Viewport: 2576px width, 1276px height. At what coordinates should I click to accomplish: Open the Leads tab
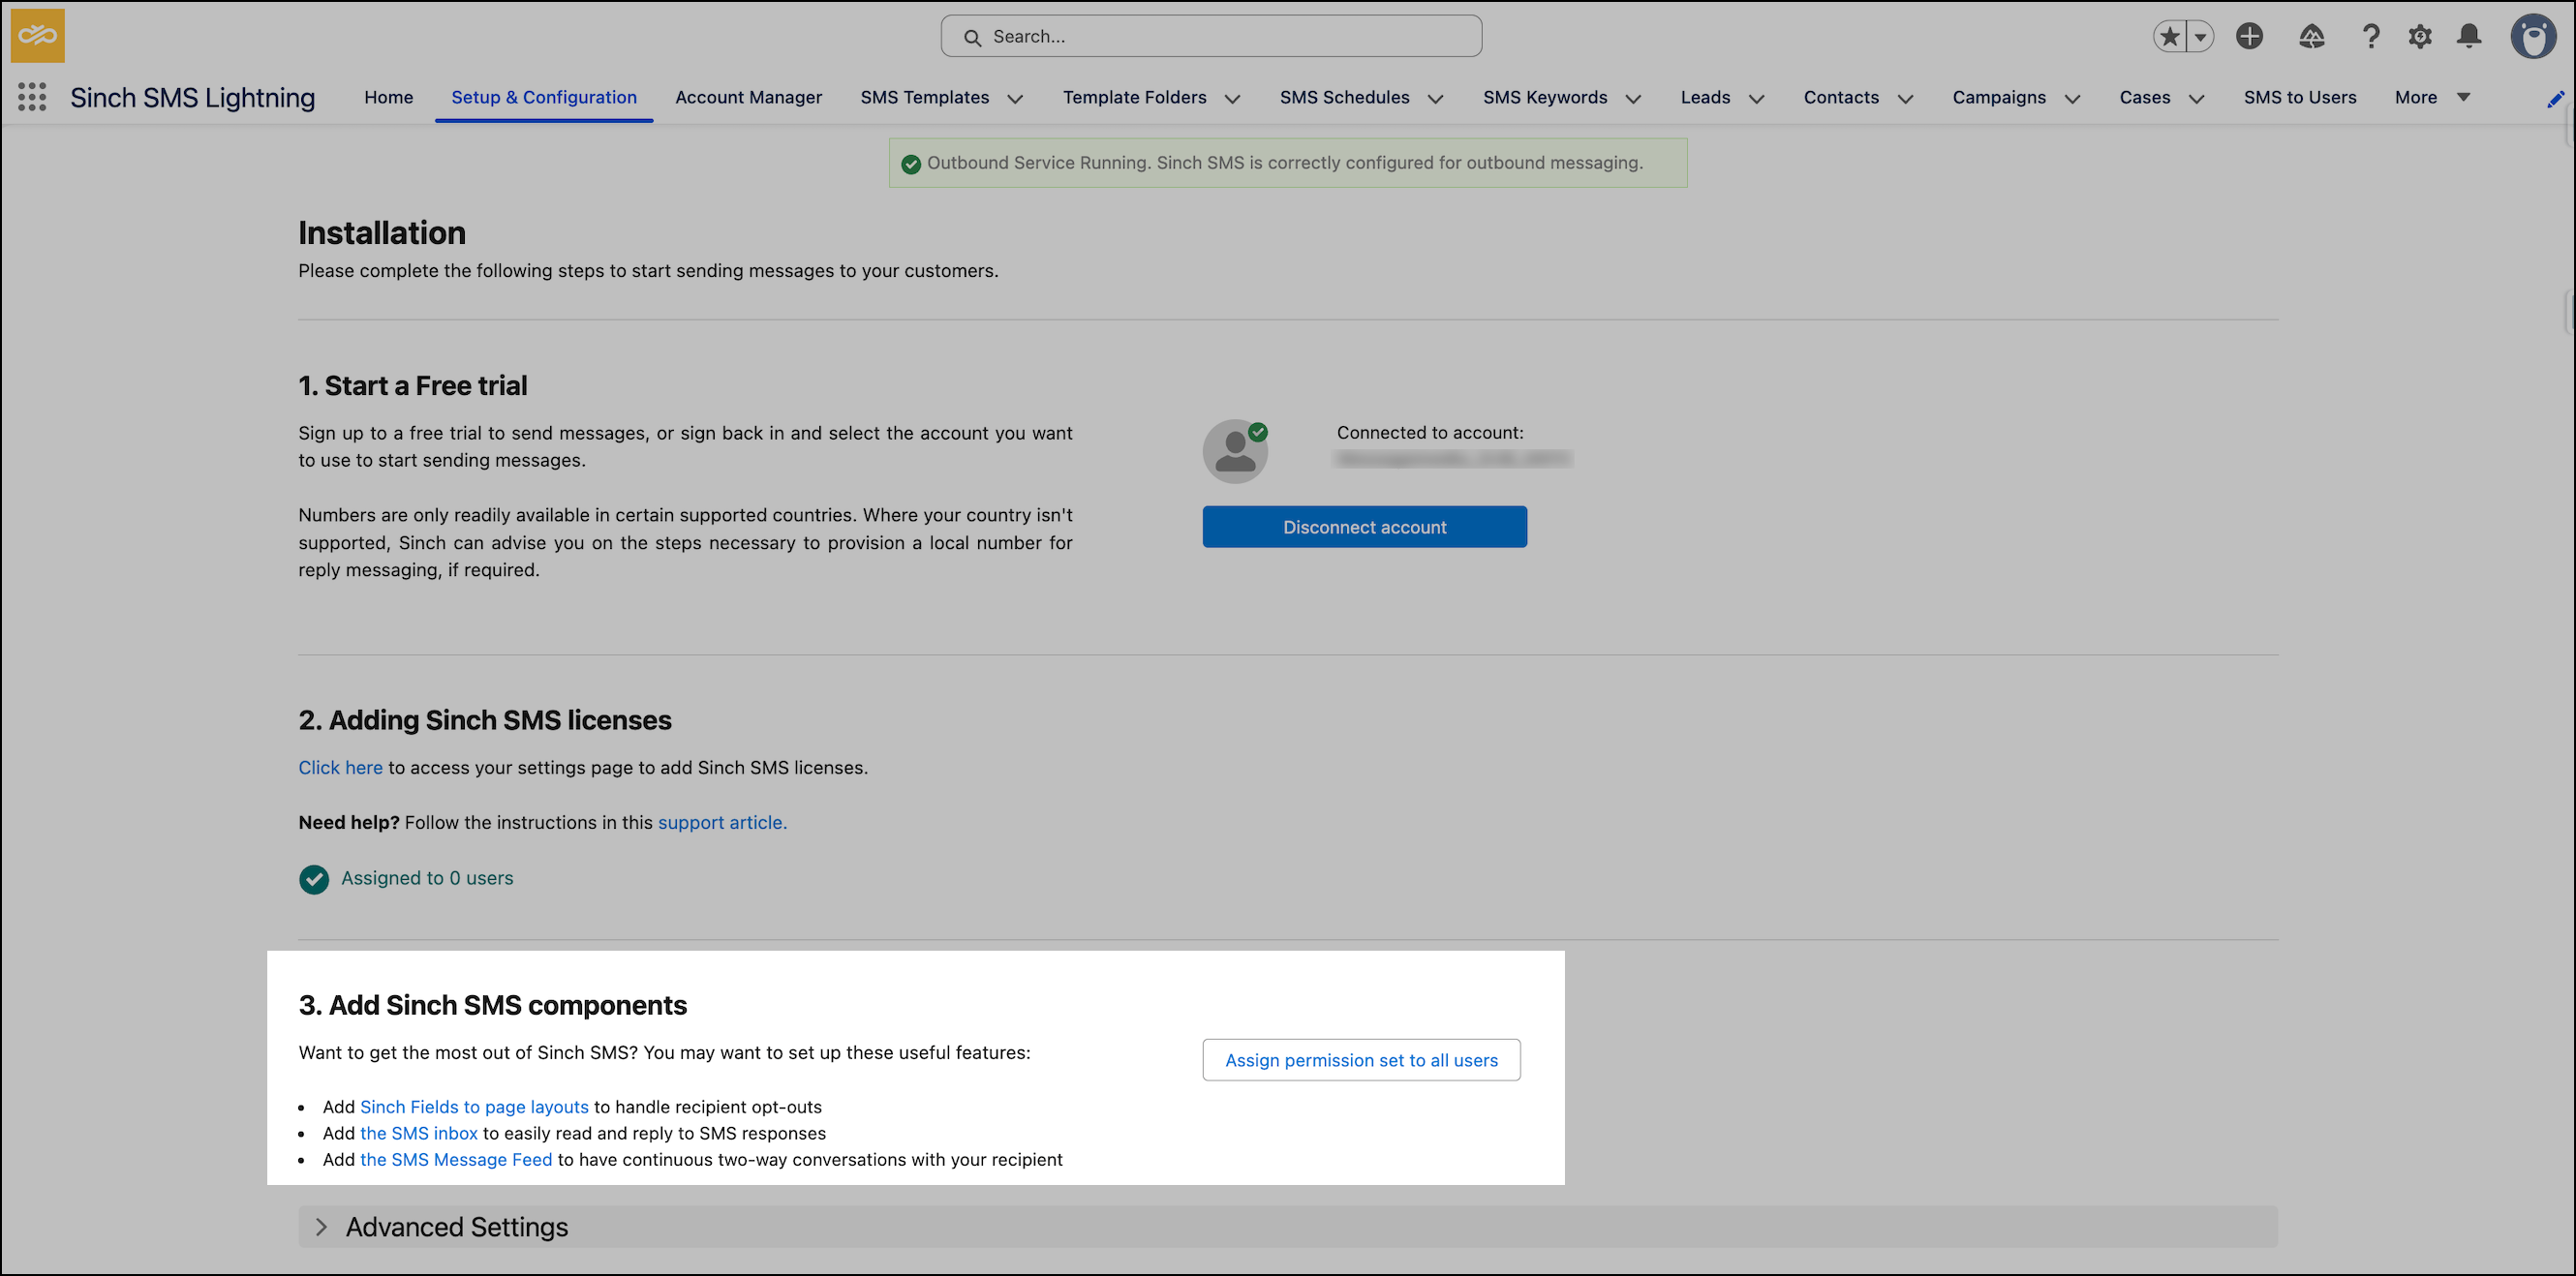(1706, 97)
